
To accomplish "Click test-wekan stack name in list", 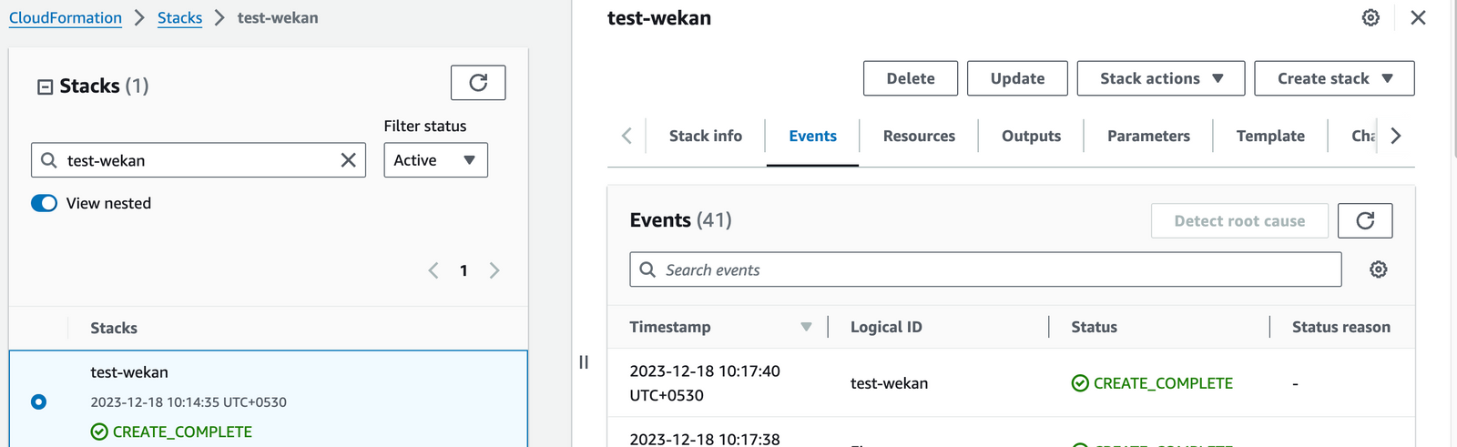I will pos(129,372).
